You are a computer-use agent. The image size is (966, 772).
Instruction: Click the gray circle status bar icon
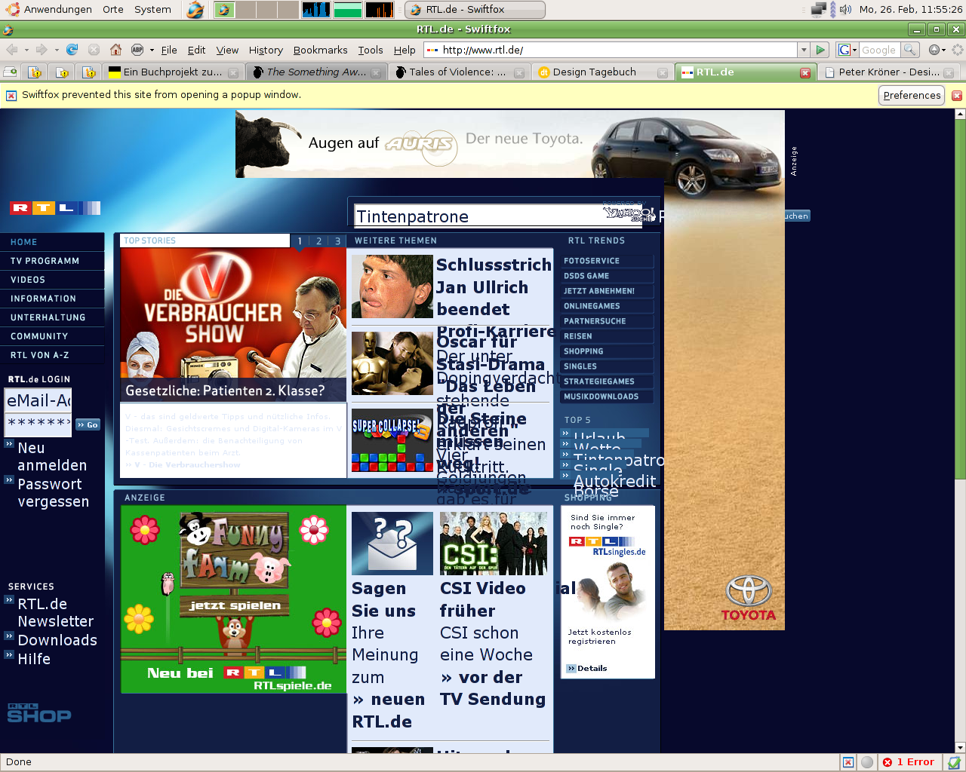[867, 762]
